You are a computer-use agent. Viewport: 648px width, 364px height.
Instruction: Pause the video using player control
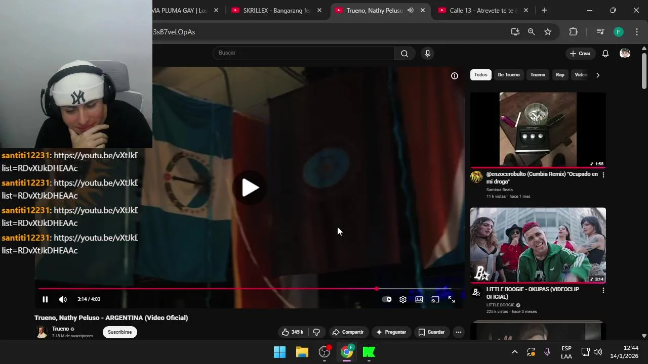45,299
